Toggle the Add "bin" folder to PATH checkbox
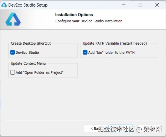The width and height of the screenshot is (166, 137). pos(85,52)
